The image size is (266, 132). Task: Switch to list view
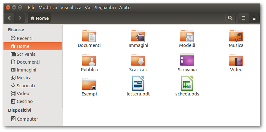(244, 18)
